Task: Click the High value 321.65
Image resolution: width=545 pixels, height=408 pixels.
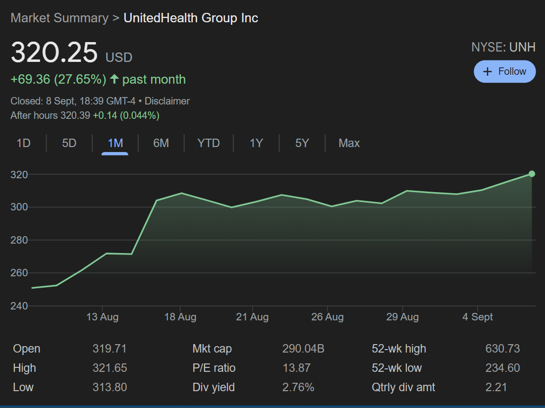Action: [x=109, y=368]
